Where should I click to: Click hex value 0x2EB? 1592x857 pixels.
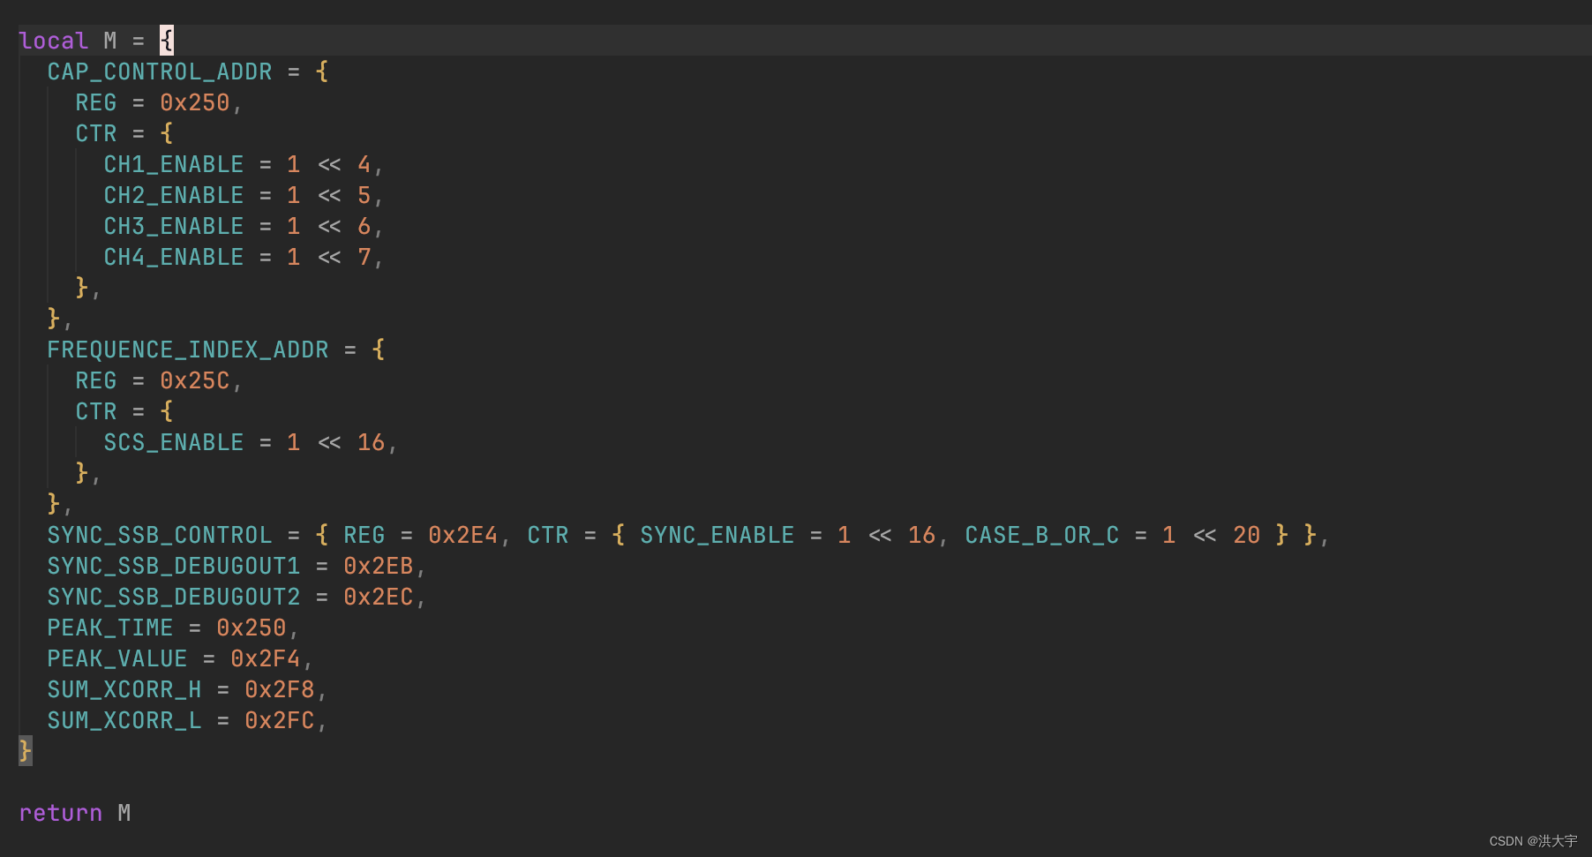[x=379, y=566]
